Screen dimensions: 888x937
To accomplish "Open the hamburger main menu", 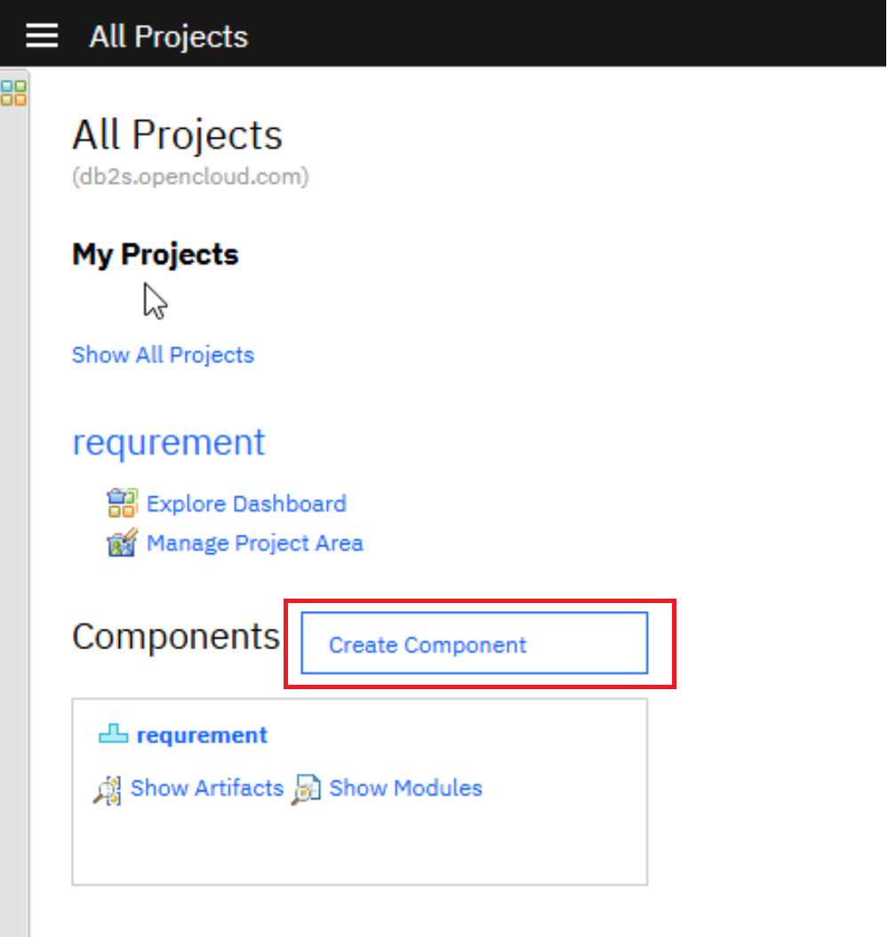I will [42, 36].
